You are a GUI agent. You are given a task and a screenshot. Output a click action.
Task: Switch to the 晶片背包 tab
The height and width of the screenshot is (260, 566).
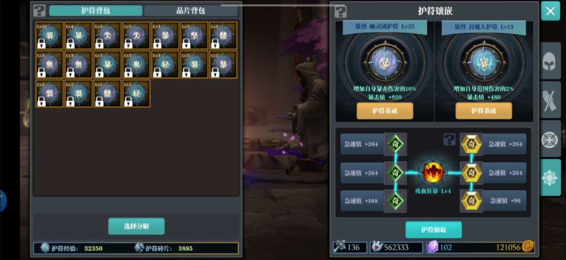(x=191, y=10)
